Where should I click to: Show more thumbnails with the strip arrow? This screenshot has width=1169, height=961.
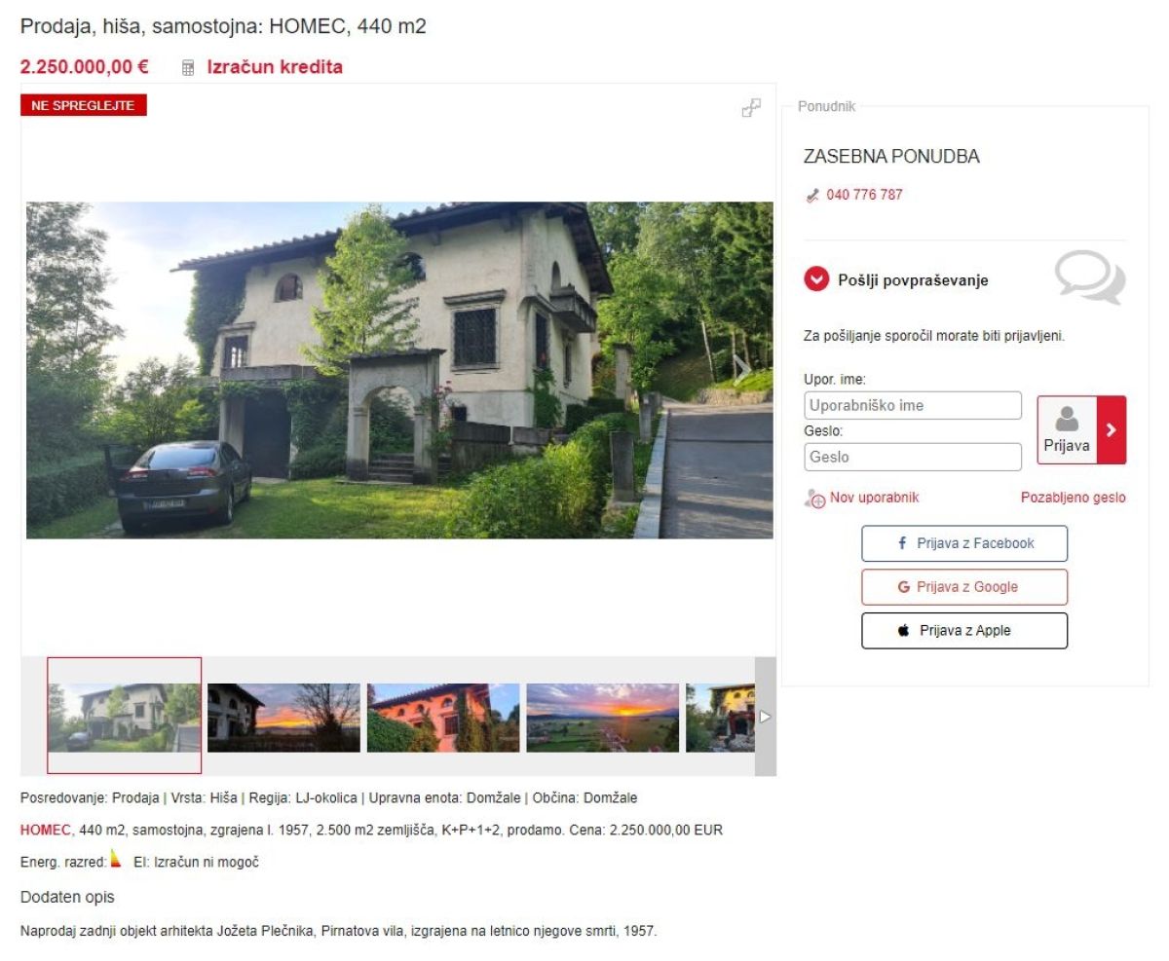click(x=765, y=717)
